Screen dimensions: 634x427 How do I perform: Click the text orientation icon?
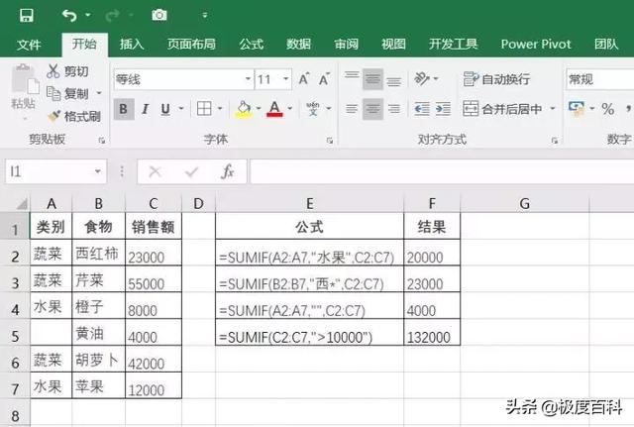coord(422,79)
